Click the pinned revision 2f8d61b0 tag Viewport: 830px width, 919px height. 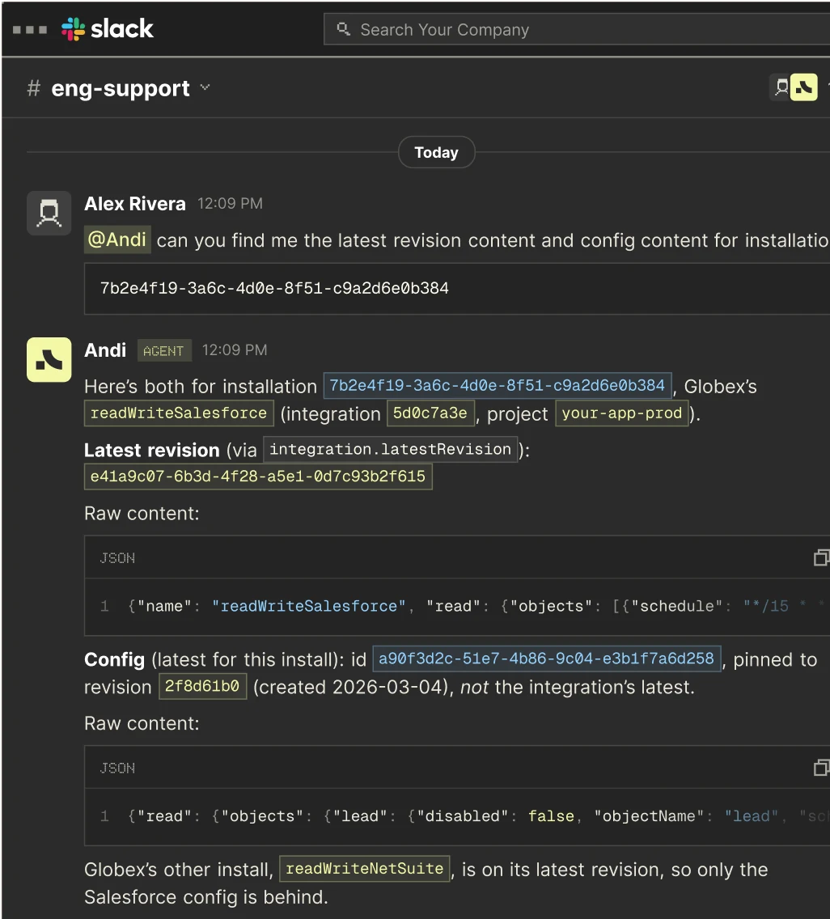tap(202, 686)
